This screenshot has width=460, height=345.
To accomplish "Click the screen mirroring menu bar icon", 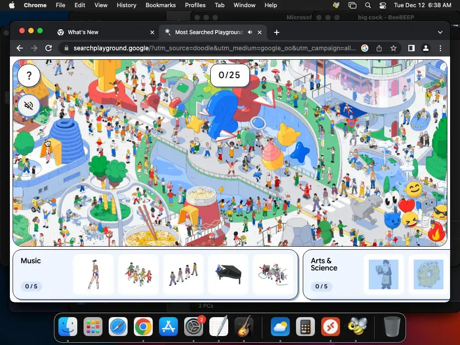I will coord(352,5).
